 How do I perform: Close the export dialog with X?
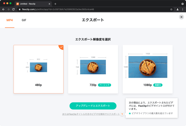(181, 17)
